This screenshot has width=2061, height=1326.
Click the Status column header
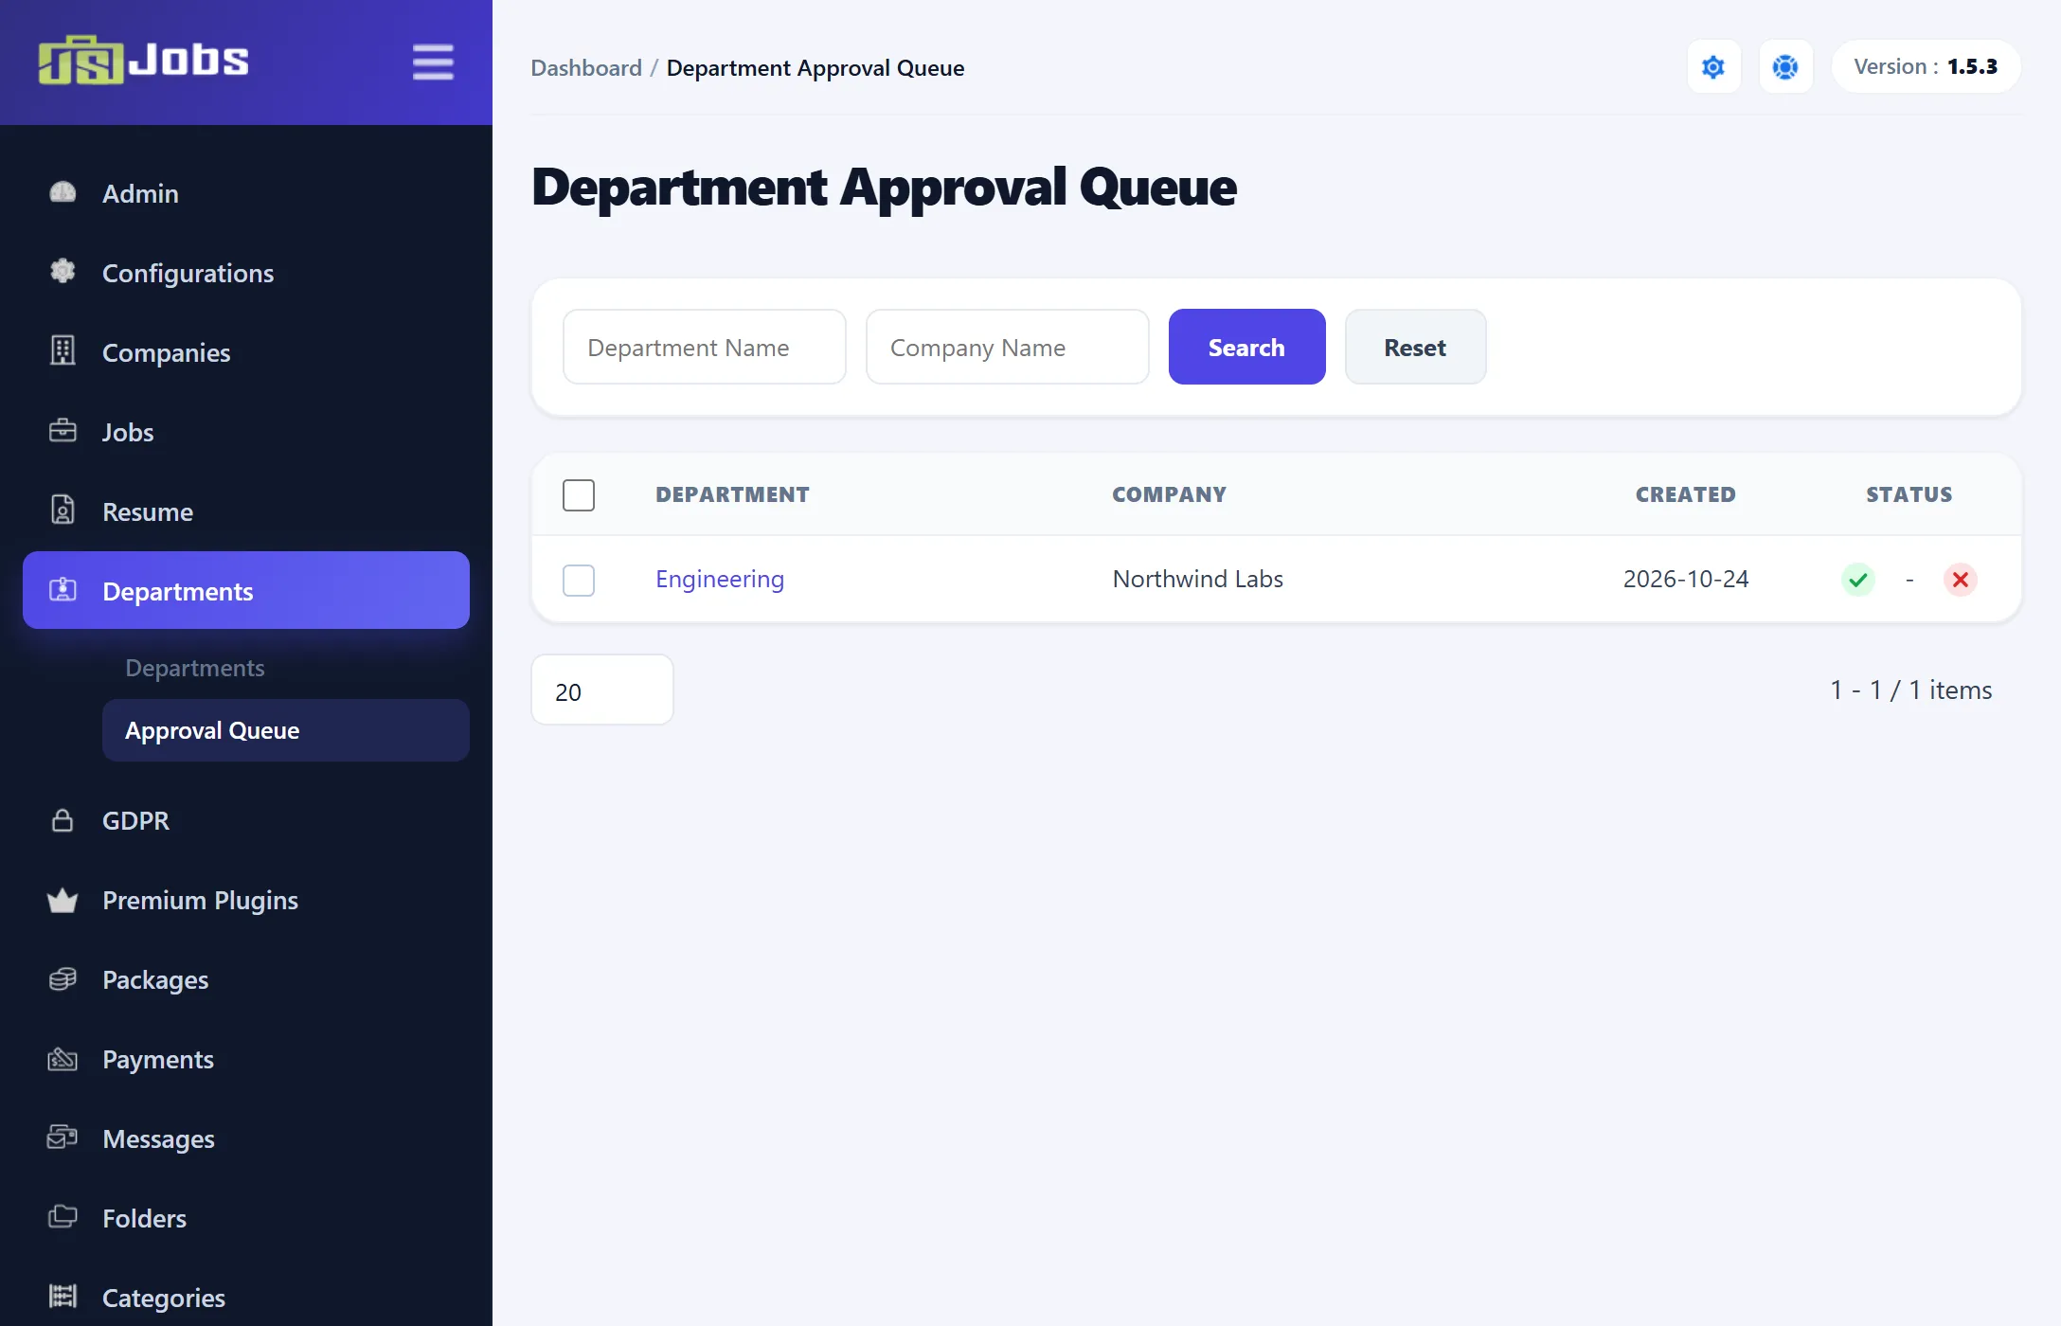[x=1909, y=494]
